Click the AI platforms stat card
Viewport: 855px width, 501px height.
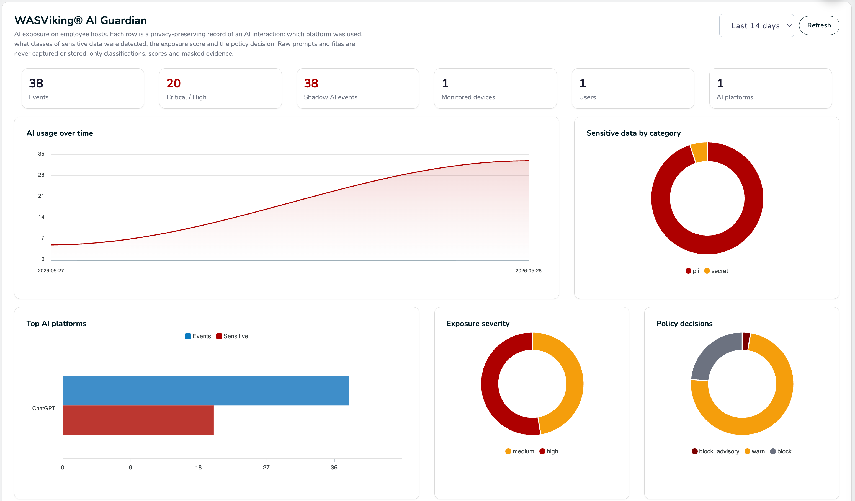tap(771, 89)
